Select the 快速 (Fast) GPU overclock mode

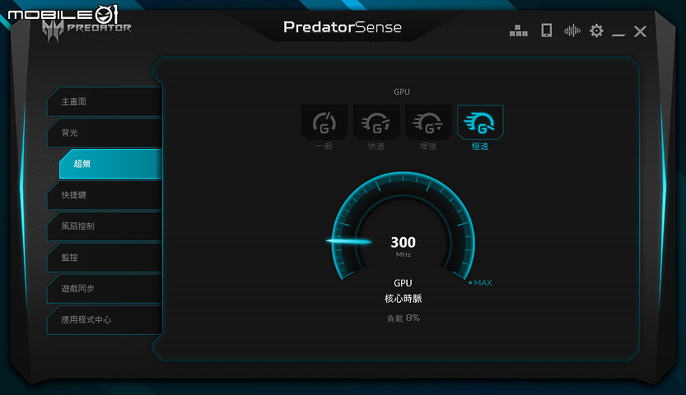376,123
